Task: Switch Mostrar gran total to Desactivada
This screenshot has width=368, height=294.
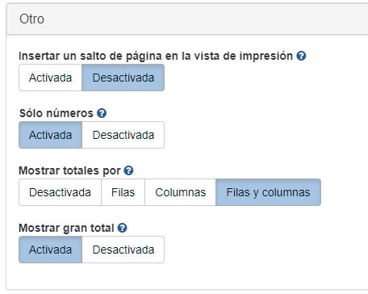Action: coord(123,250)
